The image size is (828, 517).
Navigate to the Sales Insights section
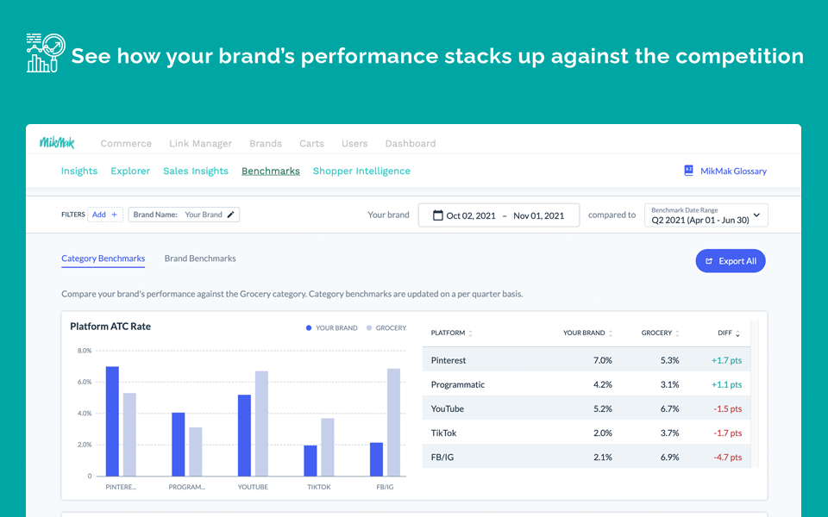[x=195, y=171]
